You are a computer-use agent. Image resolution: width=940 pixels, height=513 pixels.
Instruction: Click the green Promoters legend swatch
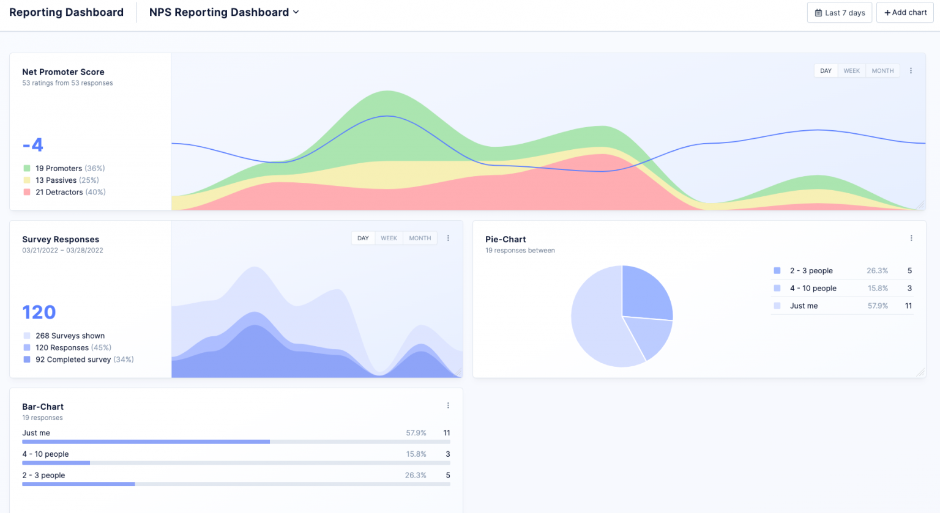click(x=27, y=168)
